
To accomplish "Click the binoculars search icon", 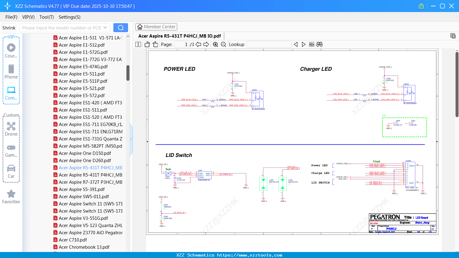I will 319,45.
